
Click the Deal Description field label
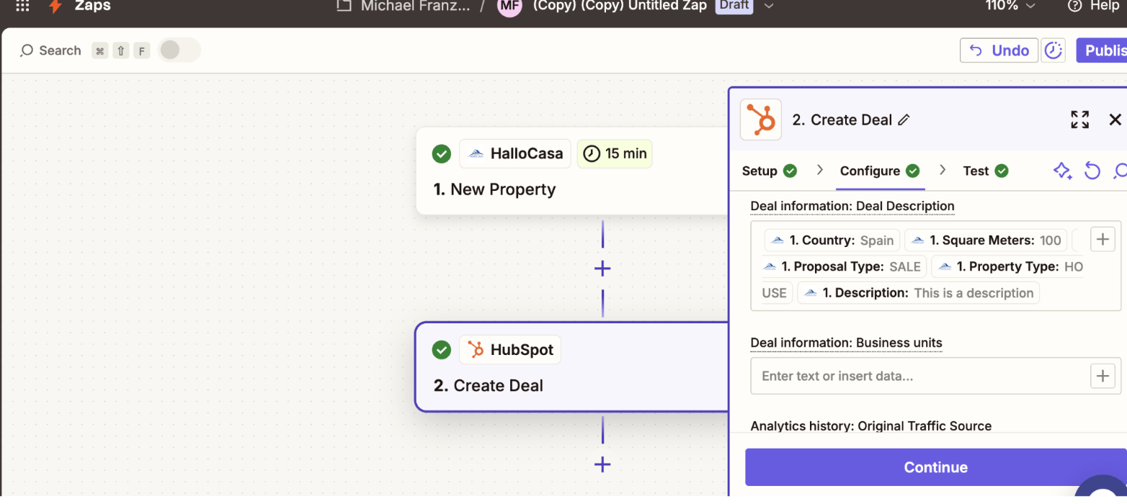[852, 206]
